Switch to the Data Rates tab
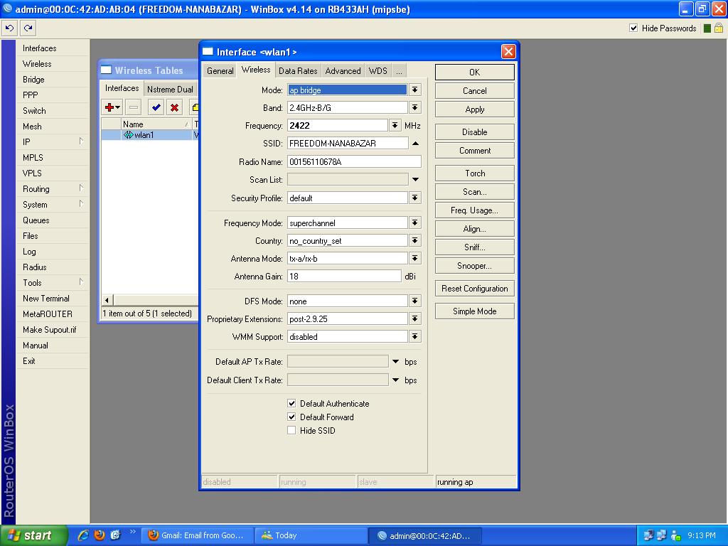The width and height of the screenshot is (728, 546). [298, 71]
